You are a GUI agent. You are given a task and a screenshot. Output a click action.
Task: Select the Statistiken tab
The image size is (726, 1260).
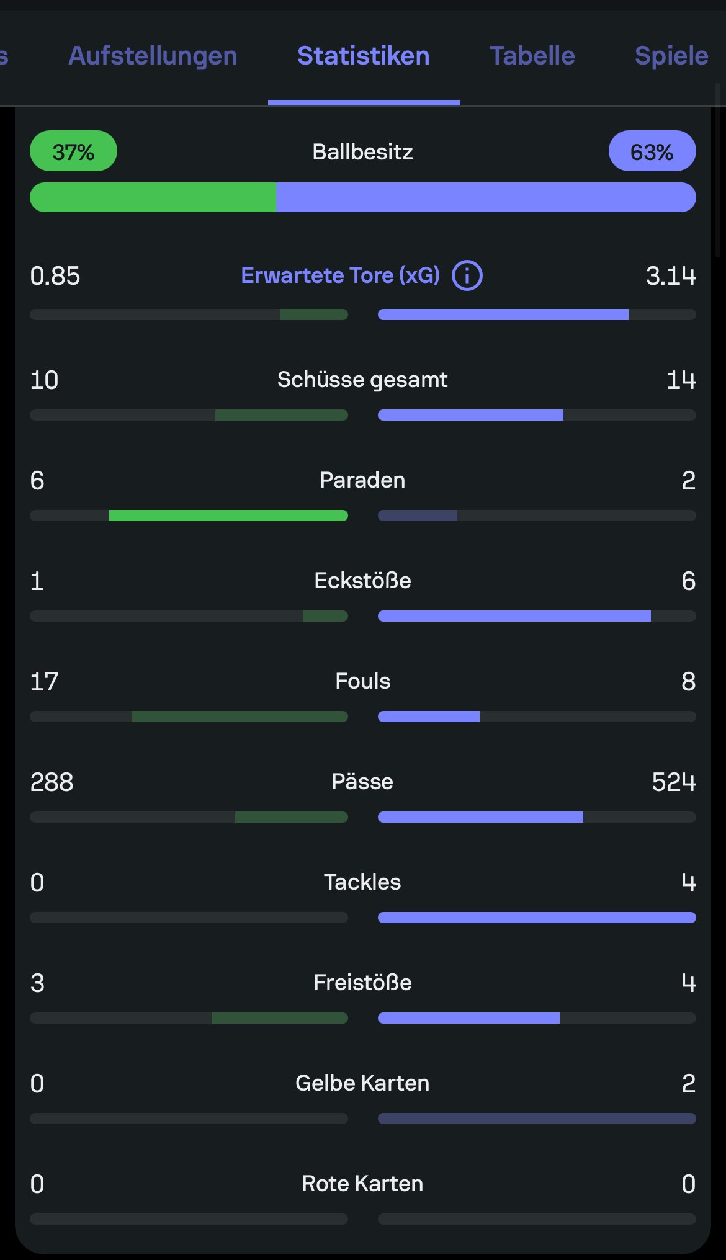point(364,56)
